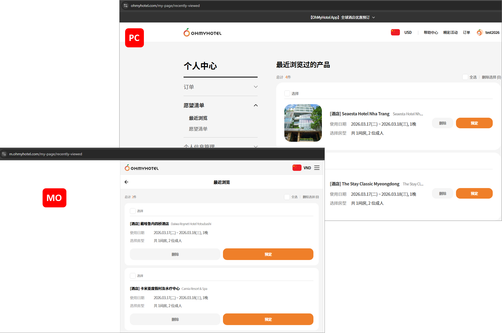Screen dimensions: 502x333
Task: Click the mobile OhMyHotel logo
Action: pyautogui.click(x=142, y=168)
